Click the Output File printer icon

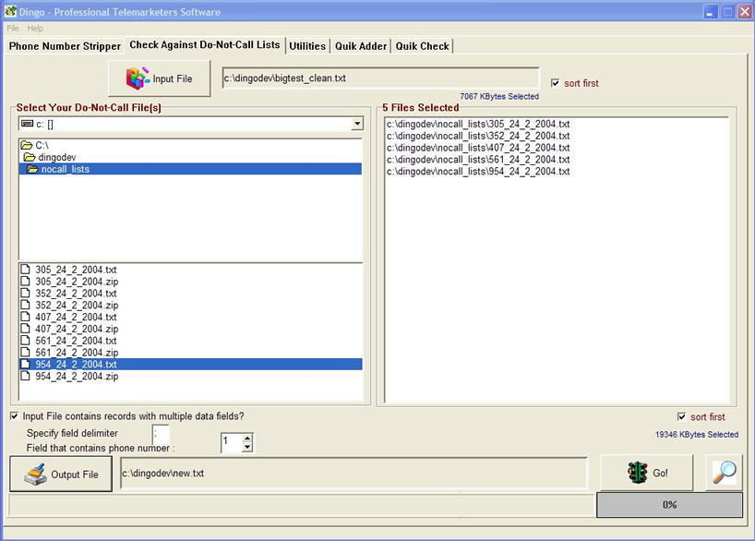click(36, 474)
